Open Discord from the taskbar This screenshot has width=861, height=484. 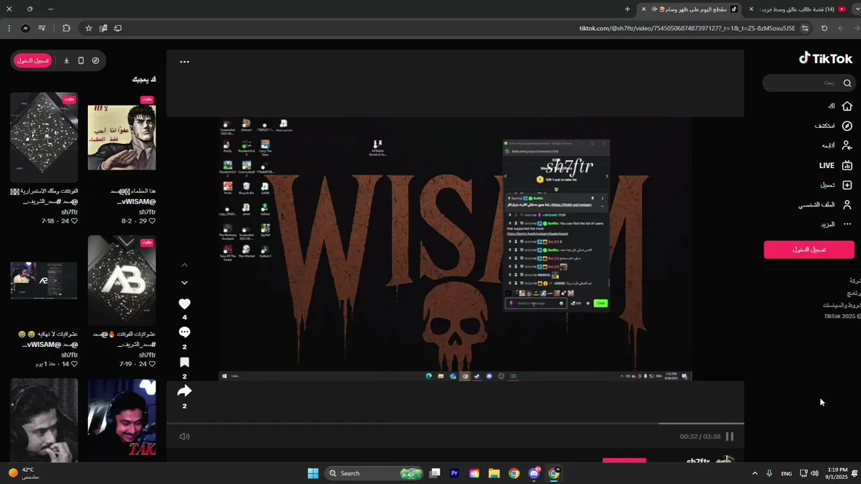534,473
